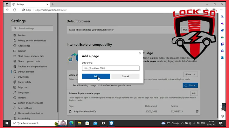Open Sidebar settings section
Viewport: 229px width, 128px height.
22,51
